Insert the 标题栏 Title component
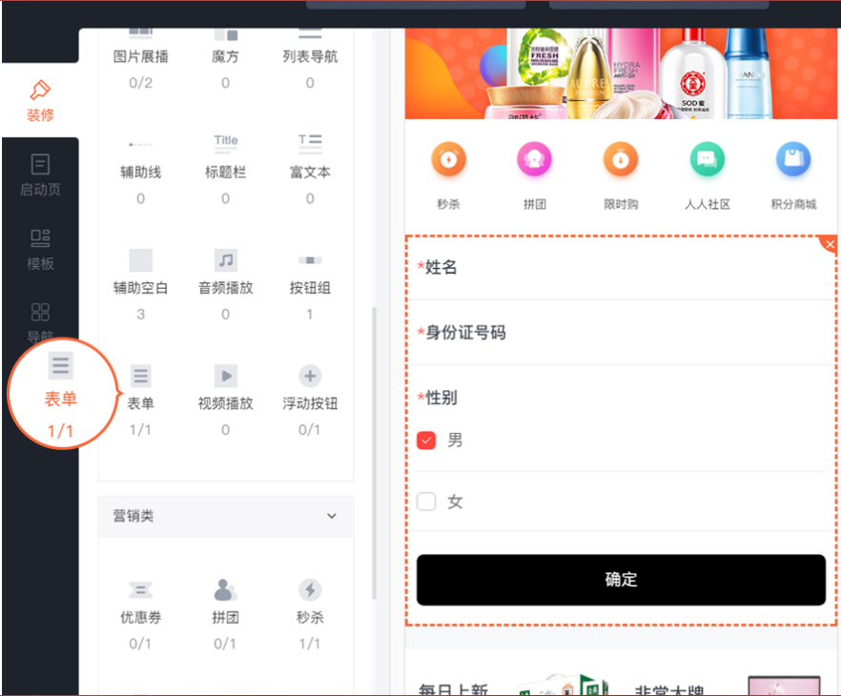The height and width of the screenshot is (696, 841). pyautogui.click(x=225, y=172)
